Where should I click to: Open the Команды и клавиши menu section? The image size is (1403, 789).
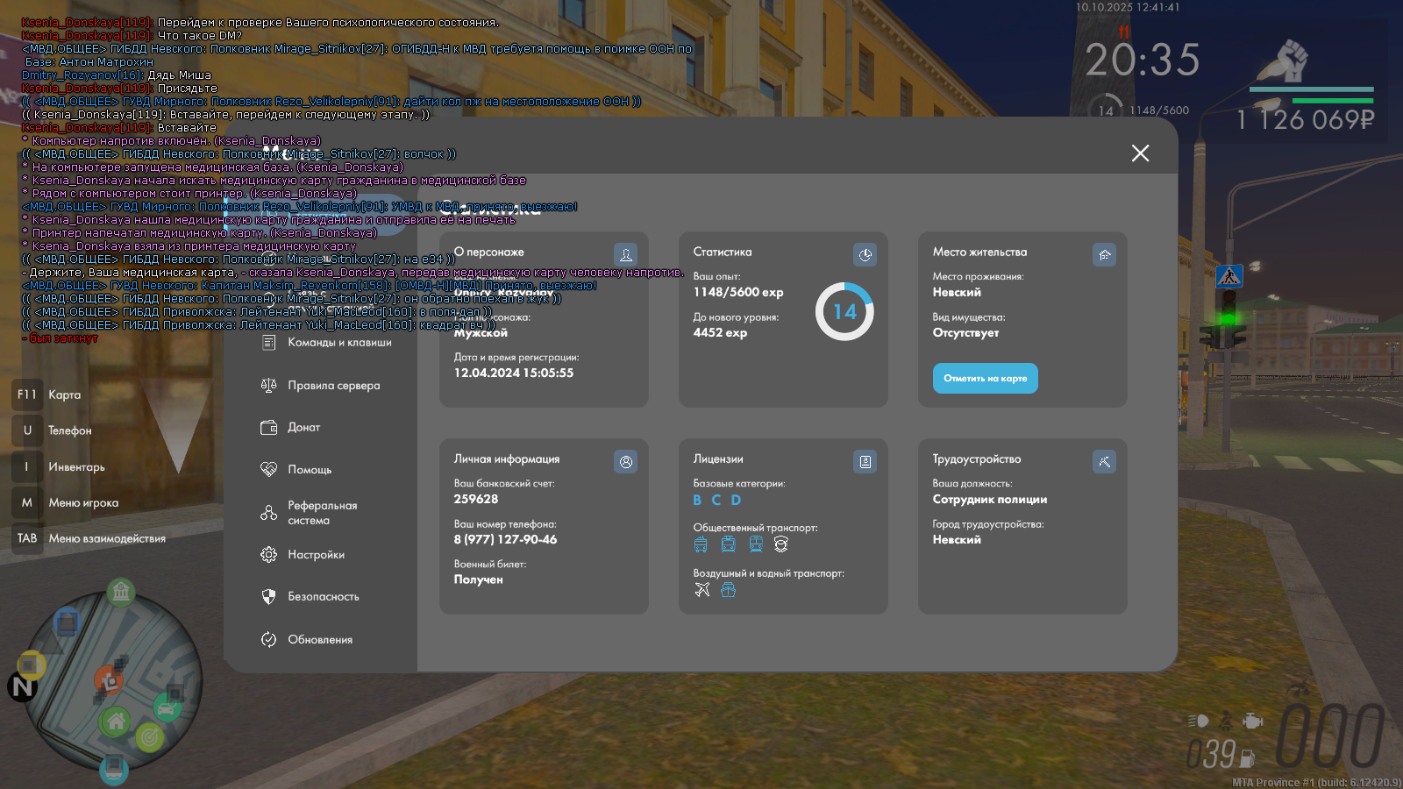(326, 343)
